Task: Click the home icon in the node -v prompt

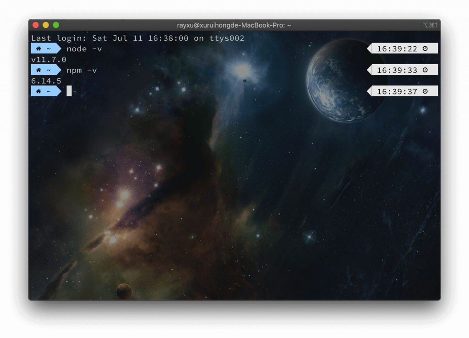Action: coord(38,49)
